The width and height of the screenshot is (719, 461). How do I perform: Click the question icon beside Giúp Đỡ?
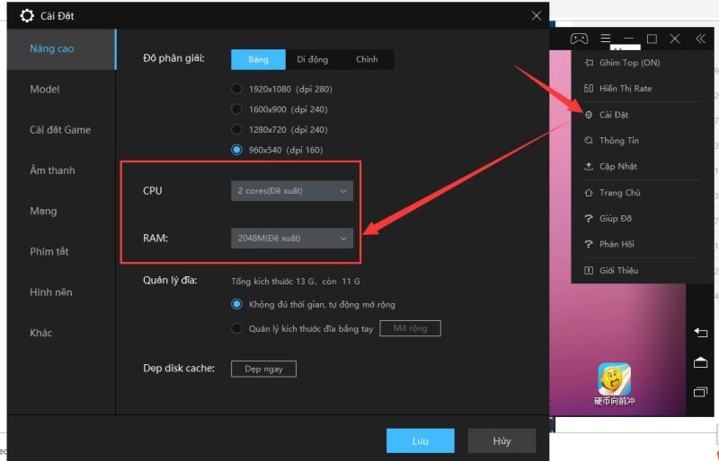point(589,218)
